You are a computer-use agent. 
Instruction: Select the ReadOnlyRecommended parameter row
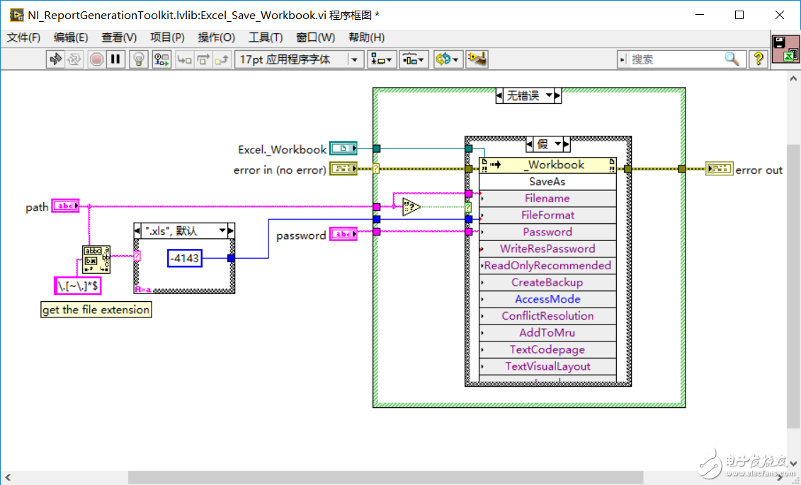coord(547,266)
